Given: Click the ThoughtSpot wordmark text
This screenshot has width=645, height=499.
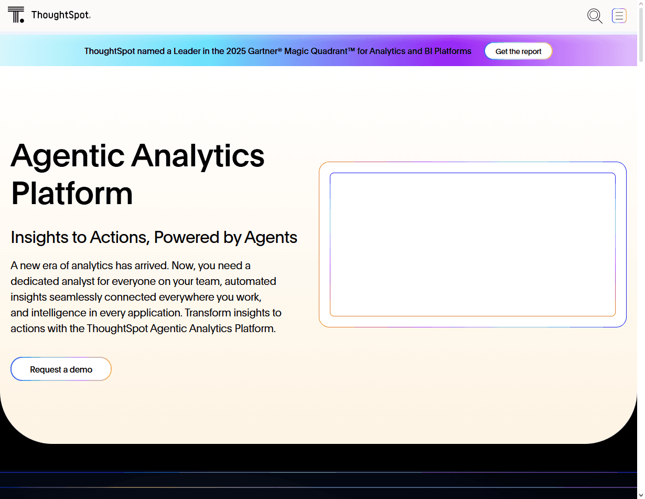Looking at the screenshot, I should 61,15.
